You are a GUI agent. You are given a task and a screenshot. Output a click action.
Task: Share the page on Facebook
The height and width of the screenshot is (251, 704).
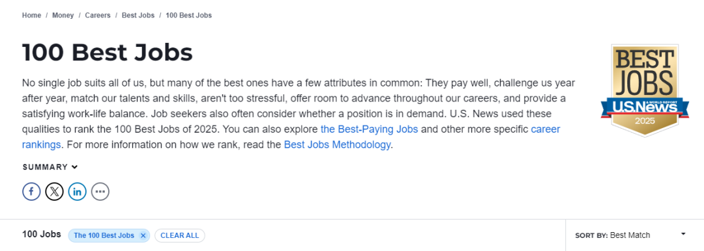(31, 192)
